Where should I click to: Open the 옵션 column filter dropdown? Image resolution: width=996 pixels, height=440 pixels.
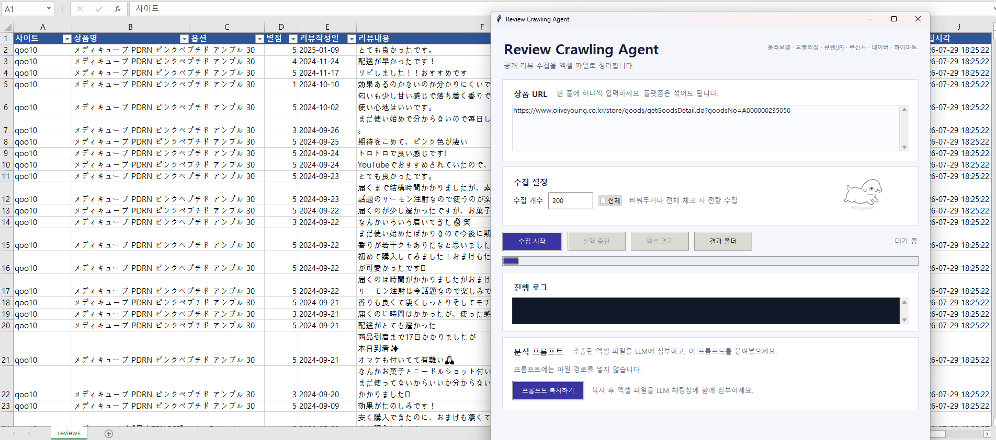click(259, 39)
